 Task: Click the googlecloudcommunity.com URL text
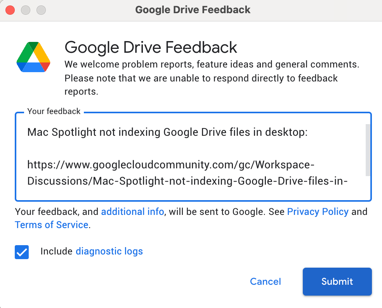pyautogui.click(x=188, y=173)
